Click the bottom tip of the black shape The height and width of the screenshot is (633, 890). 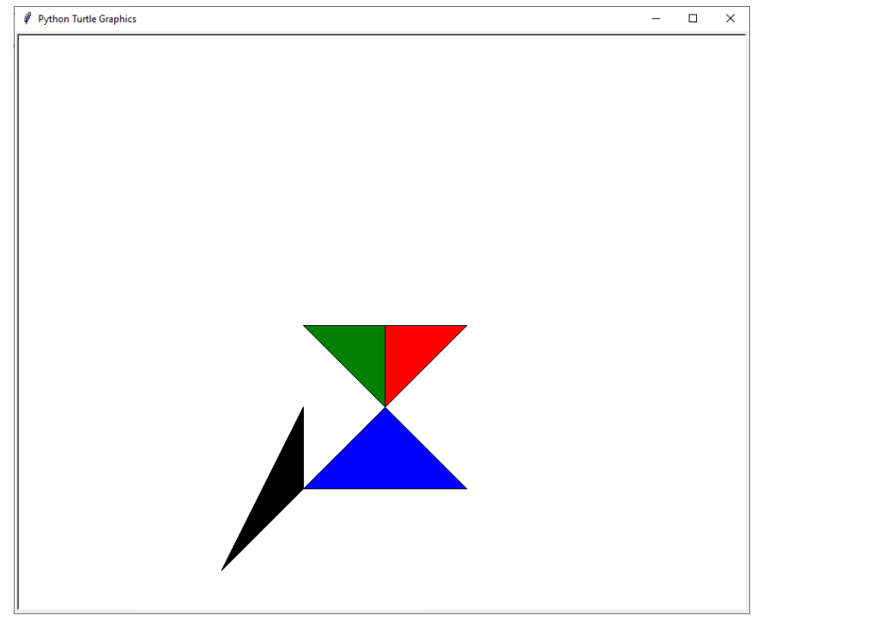222,570
